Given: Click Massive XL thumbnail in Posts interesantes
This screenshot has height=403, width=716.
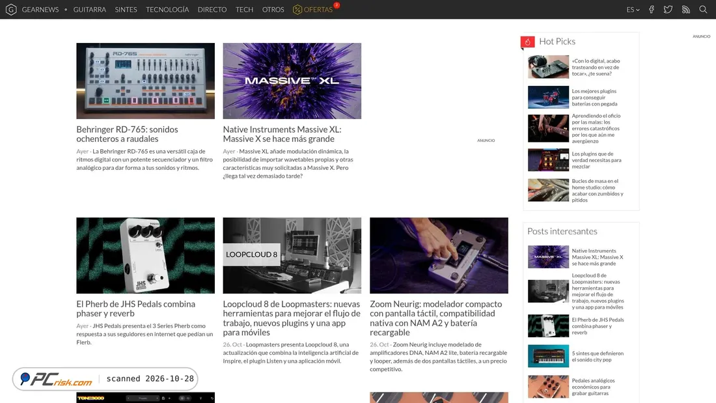Looking at the screenshot, I should (x=549, y=257).
